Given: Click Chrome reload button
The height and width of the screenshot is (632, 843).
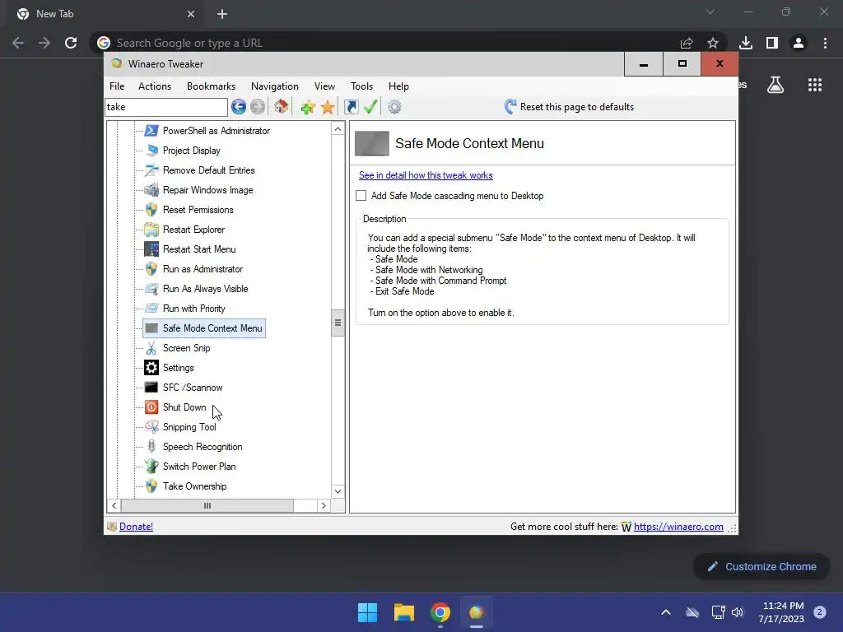Looking at the screenshot, I should point(71,43).
